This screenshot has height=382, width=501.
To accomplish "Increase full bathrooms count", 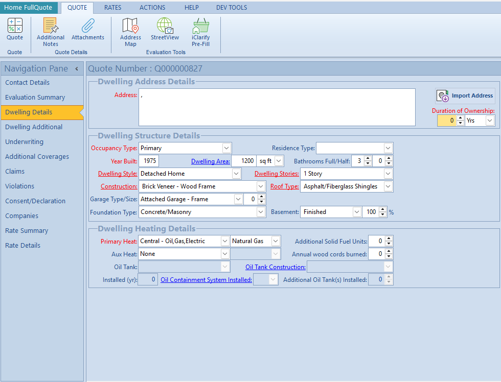I will pyautogui.click(x=368, y=159).
